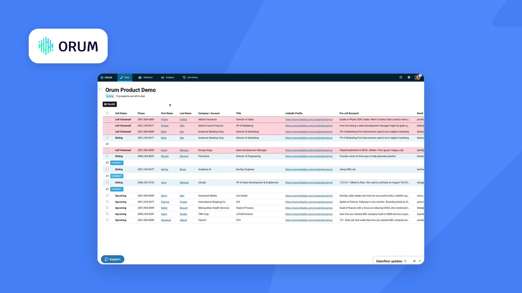The height and width of the screenshot is (293, 522).
Task: Expand the collapsed left sidebar arrow
Action: tap(100, 89)
